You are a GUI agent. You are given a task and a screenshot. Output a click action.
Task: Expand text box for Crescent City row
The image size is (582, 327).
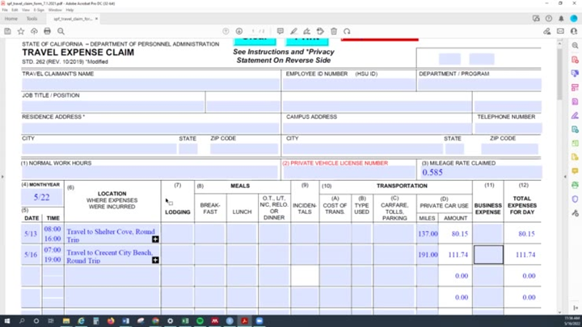click(x=155, y=260)
